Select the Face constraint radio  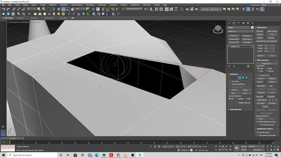pyautogui.click(x=258, y=71)
